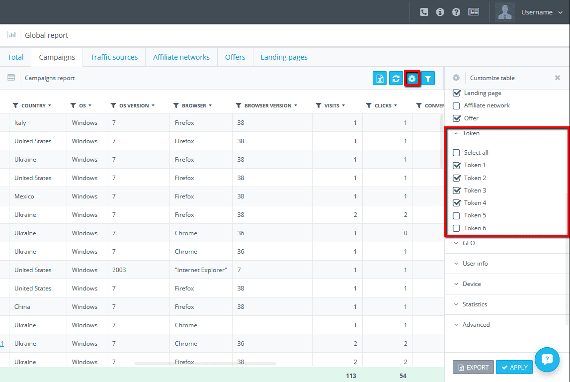Click the total visits value 113

coord(351,376)
